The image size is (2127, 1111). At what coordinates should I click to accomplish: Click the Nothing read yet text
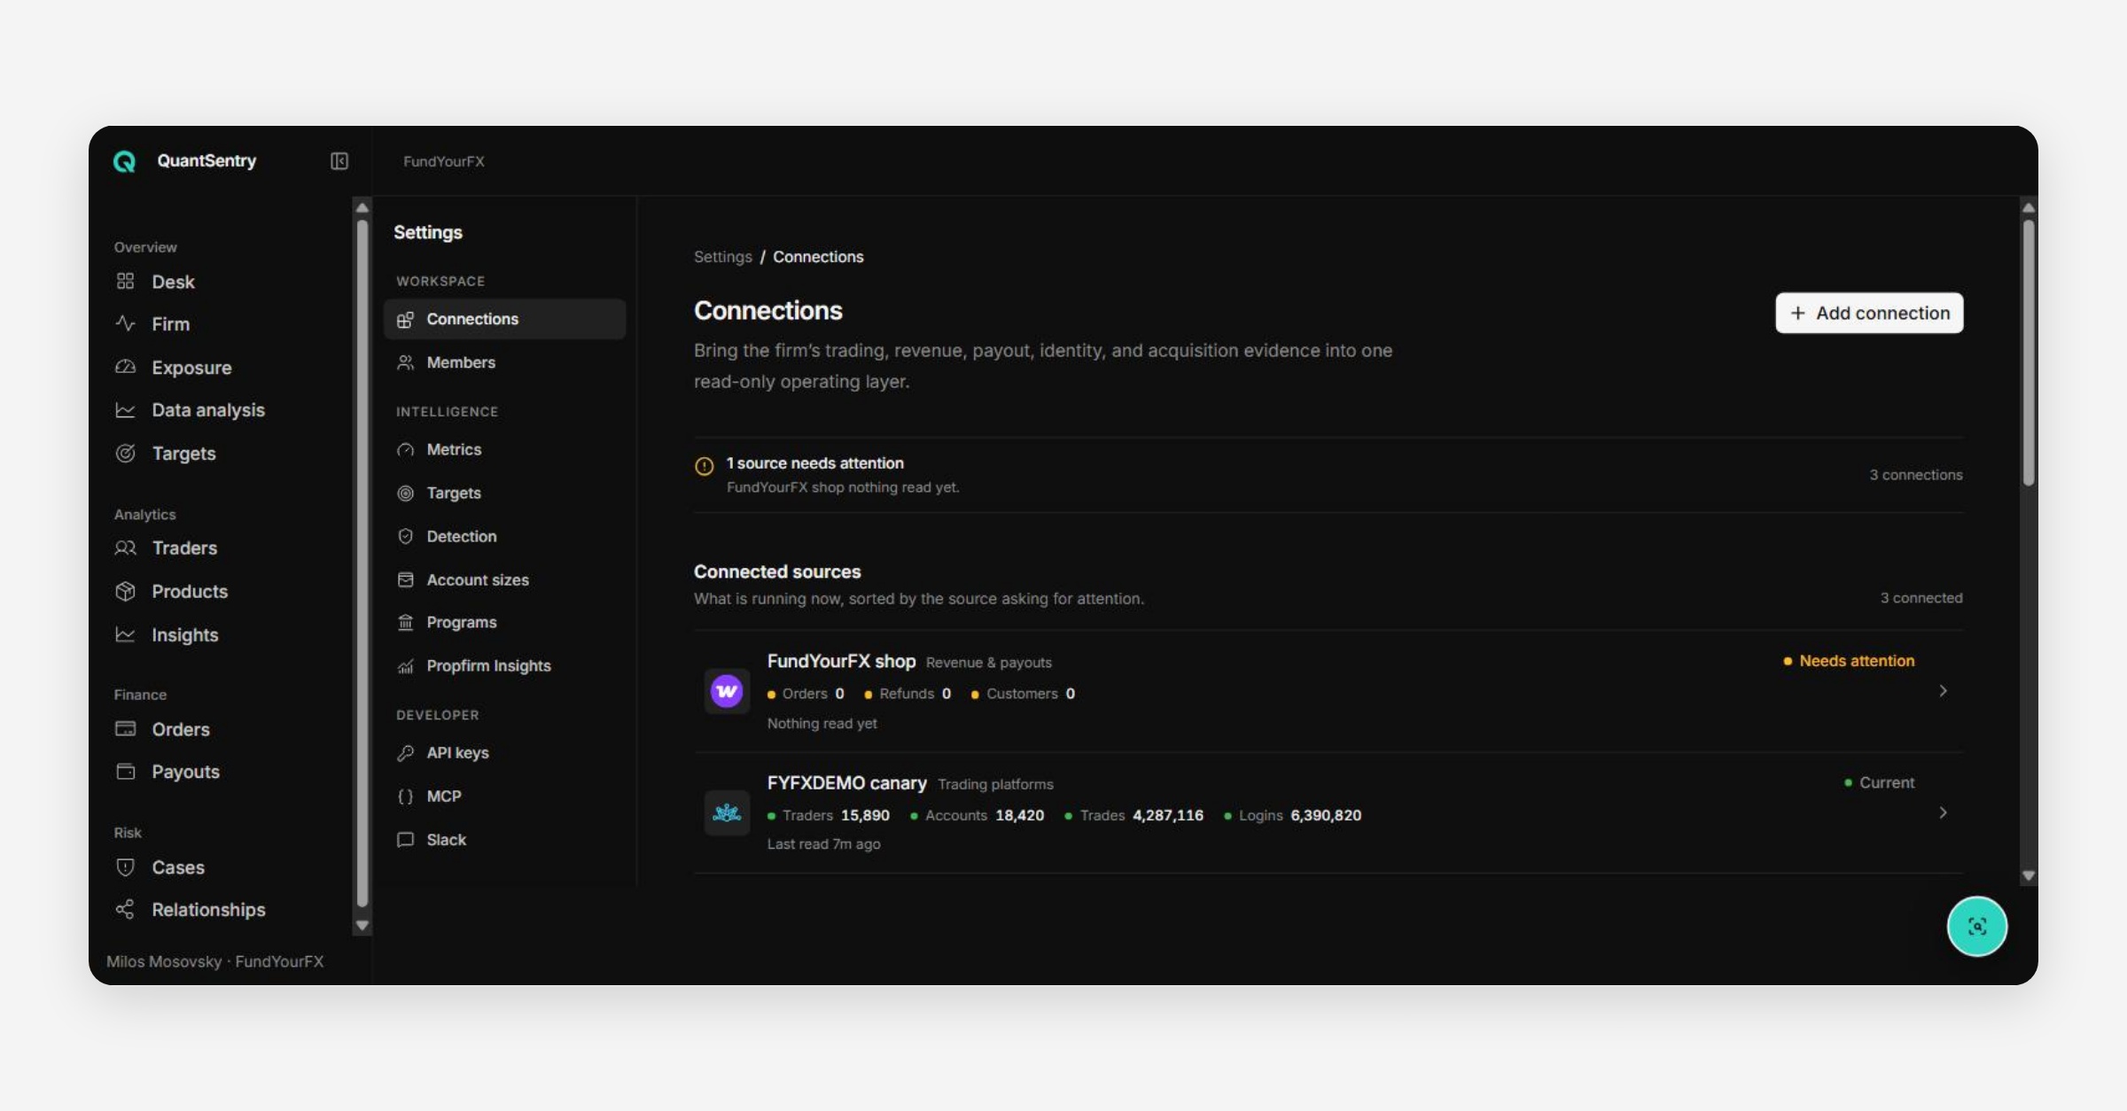click(822, 724)
